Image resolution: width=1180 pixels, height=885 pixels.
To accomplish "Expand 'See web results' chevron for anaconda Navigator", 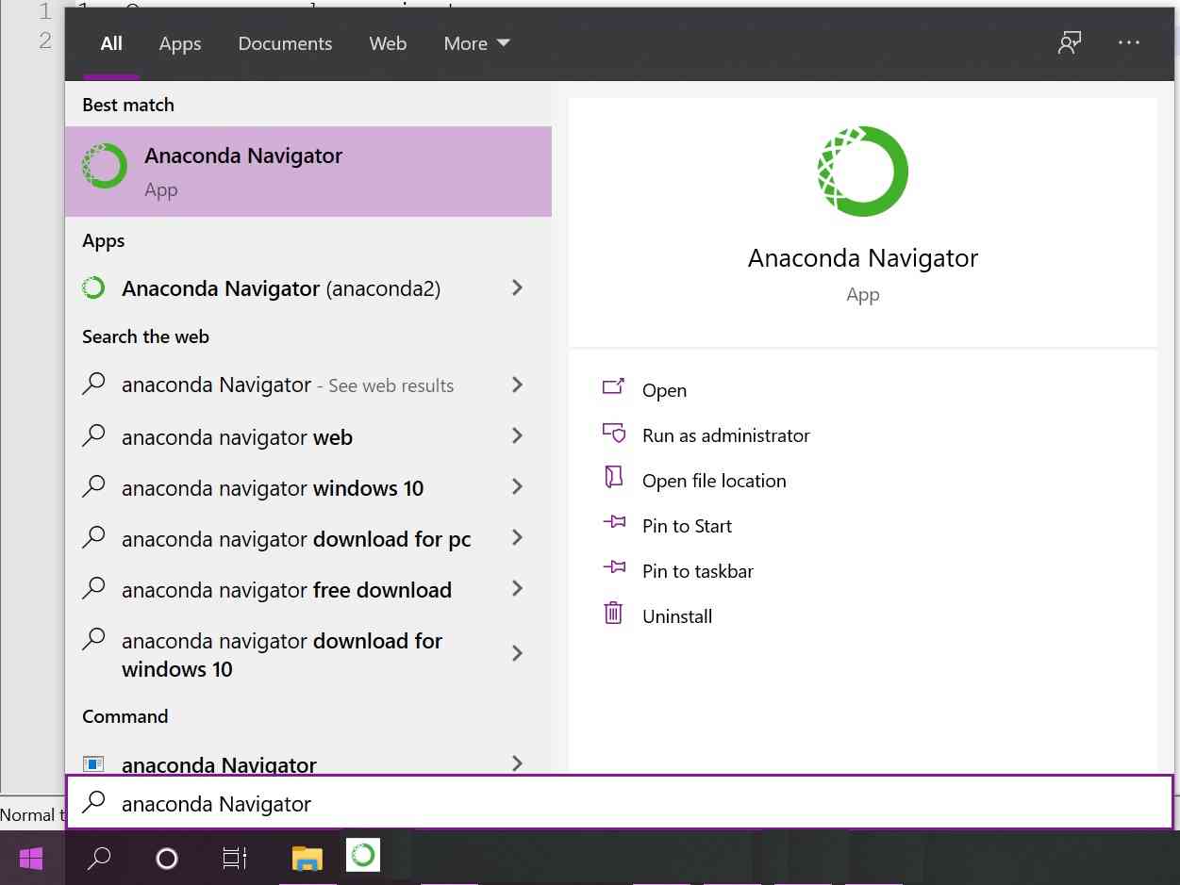I will coord(517,385).
